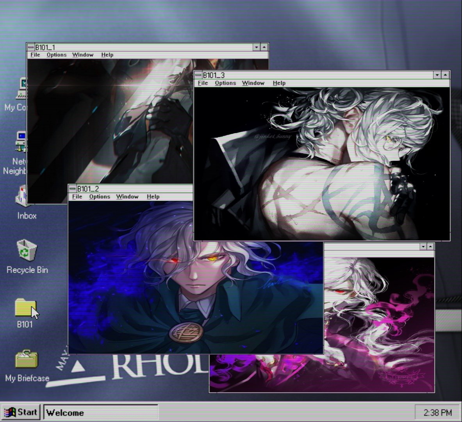
Task: Open Help menu in B101_1 window
Action: pyautogui.click(x=107, y=55)
